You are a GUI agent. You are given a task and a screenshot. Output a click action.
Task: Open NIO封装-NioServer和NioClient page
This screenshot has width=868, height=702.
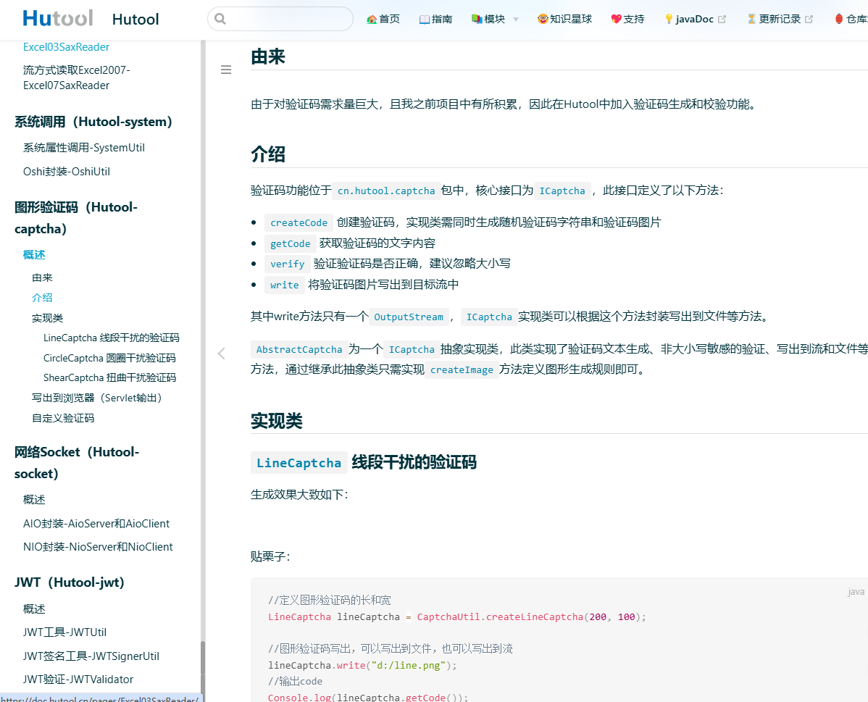[98, 547]
